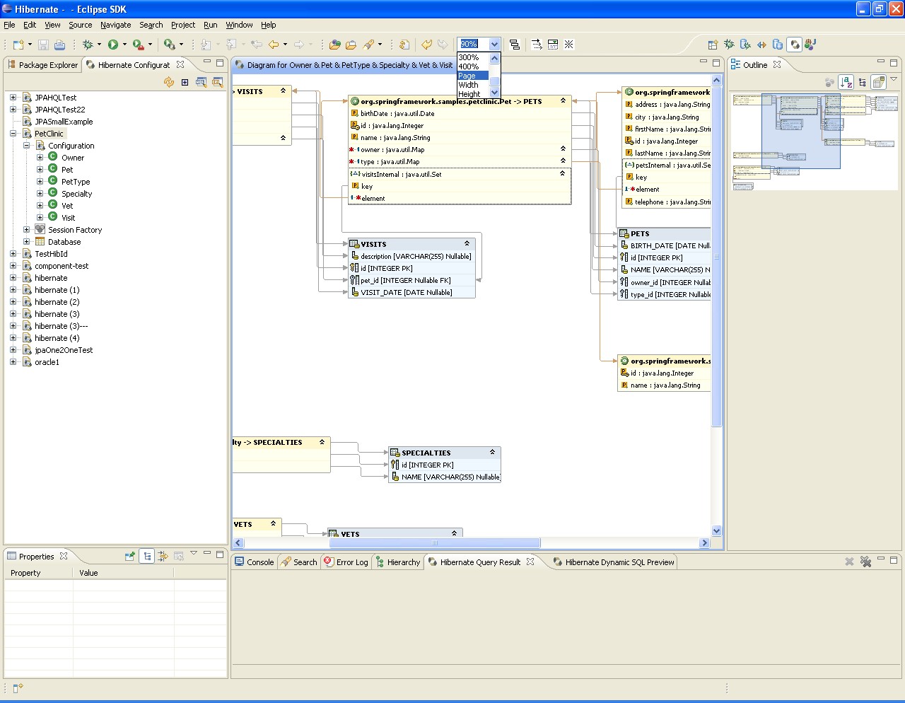Image resolution: width=905 pixels, height=703 pixels.
Task: Switch to the Hibernate perspective icon
Action: click(x=794, y=45)
